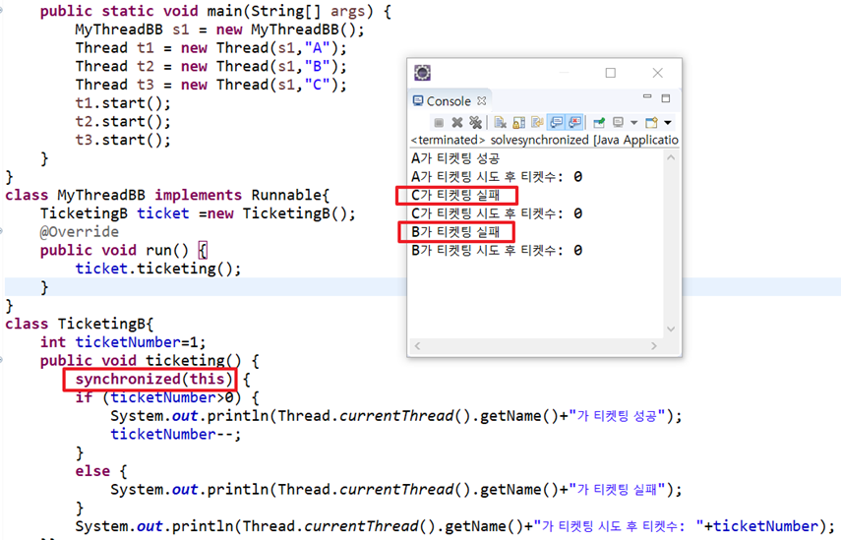
Task: Click 'class MyThreadBB implements Runnable{' line
Action: (167, 195)
